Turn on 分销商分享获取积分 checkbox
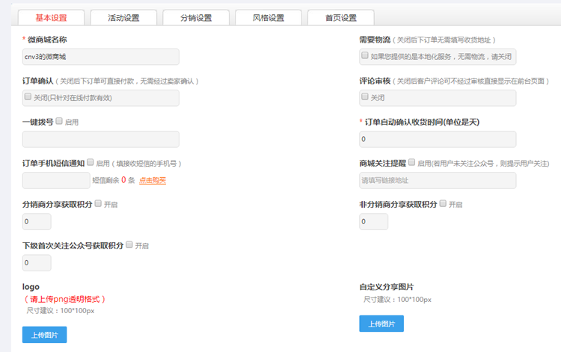Image resolution: width=561 pixels, height=352 pixels. click(x=97, y=203)
